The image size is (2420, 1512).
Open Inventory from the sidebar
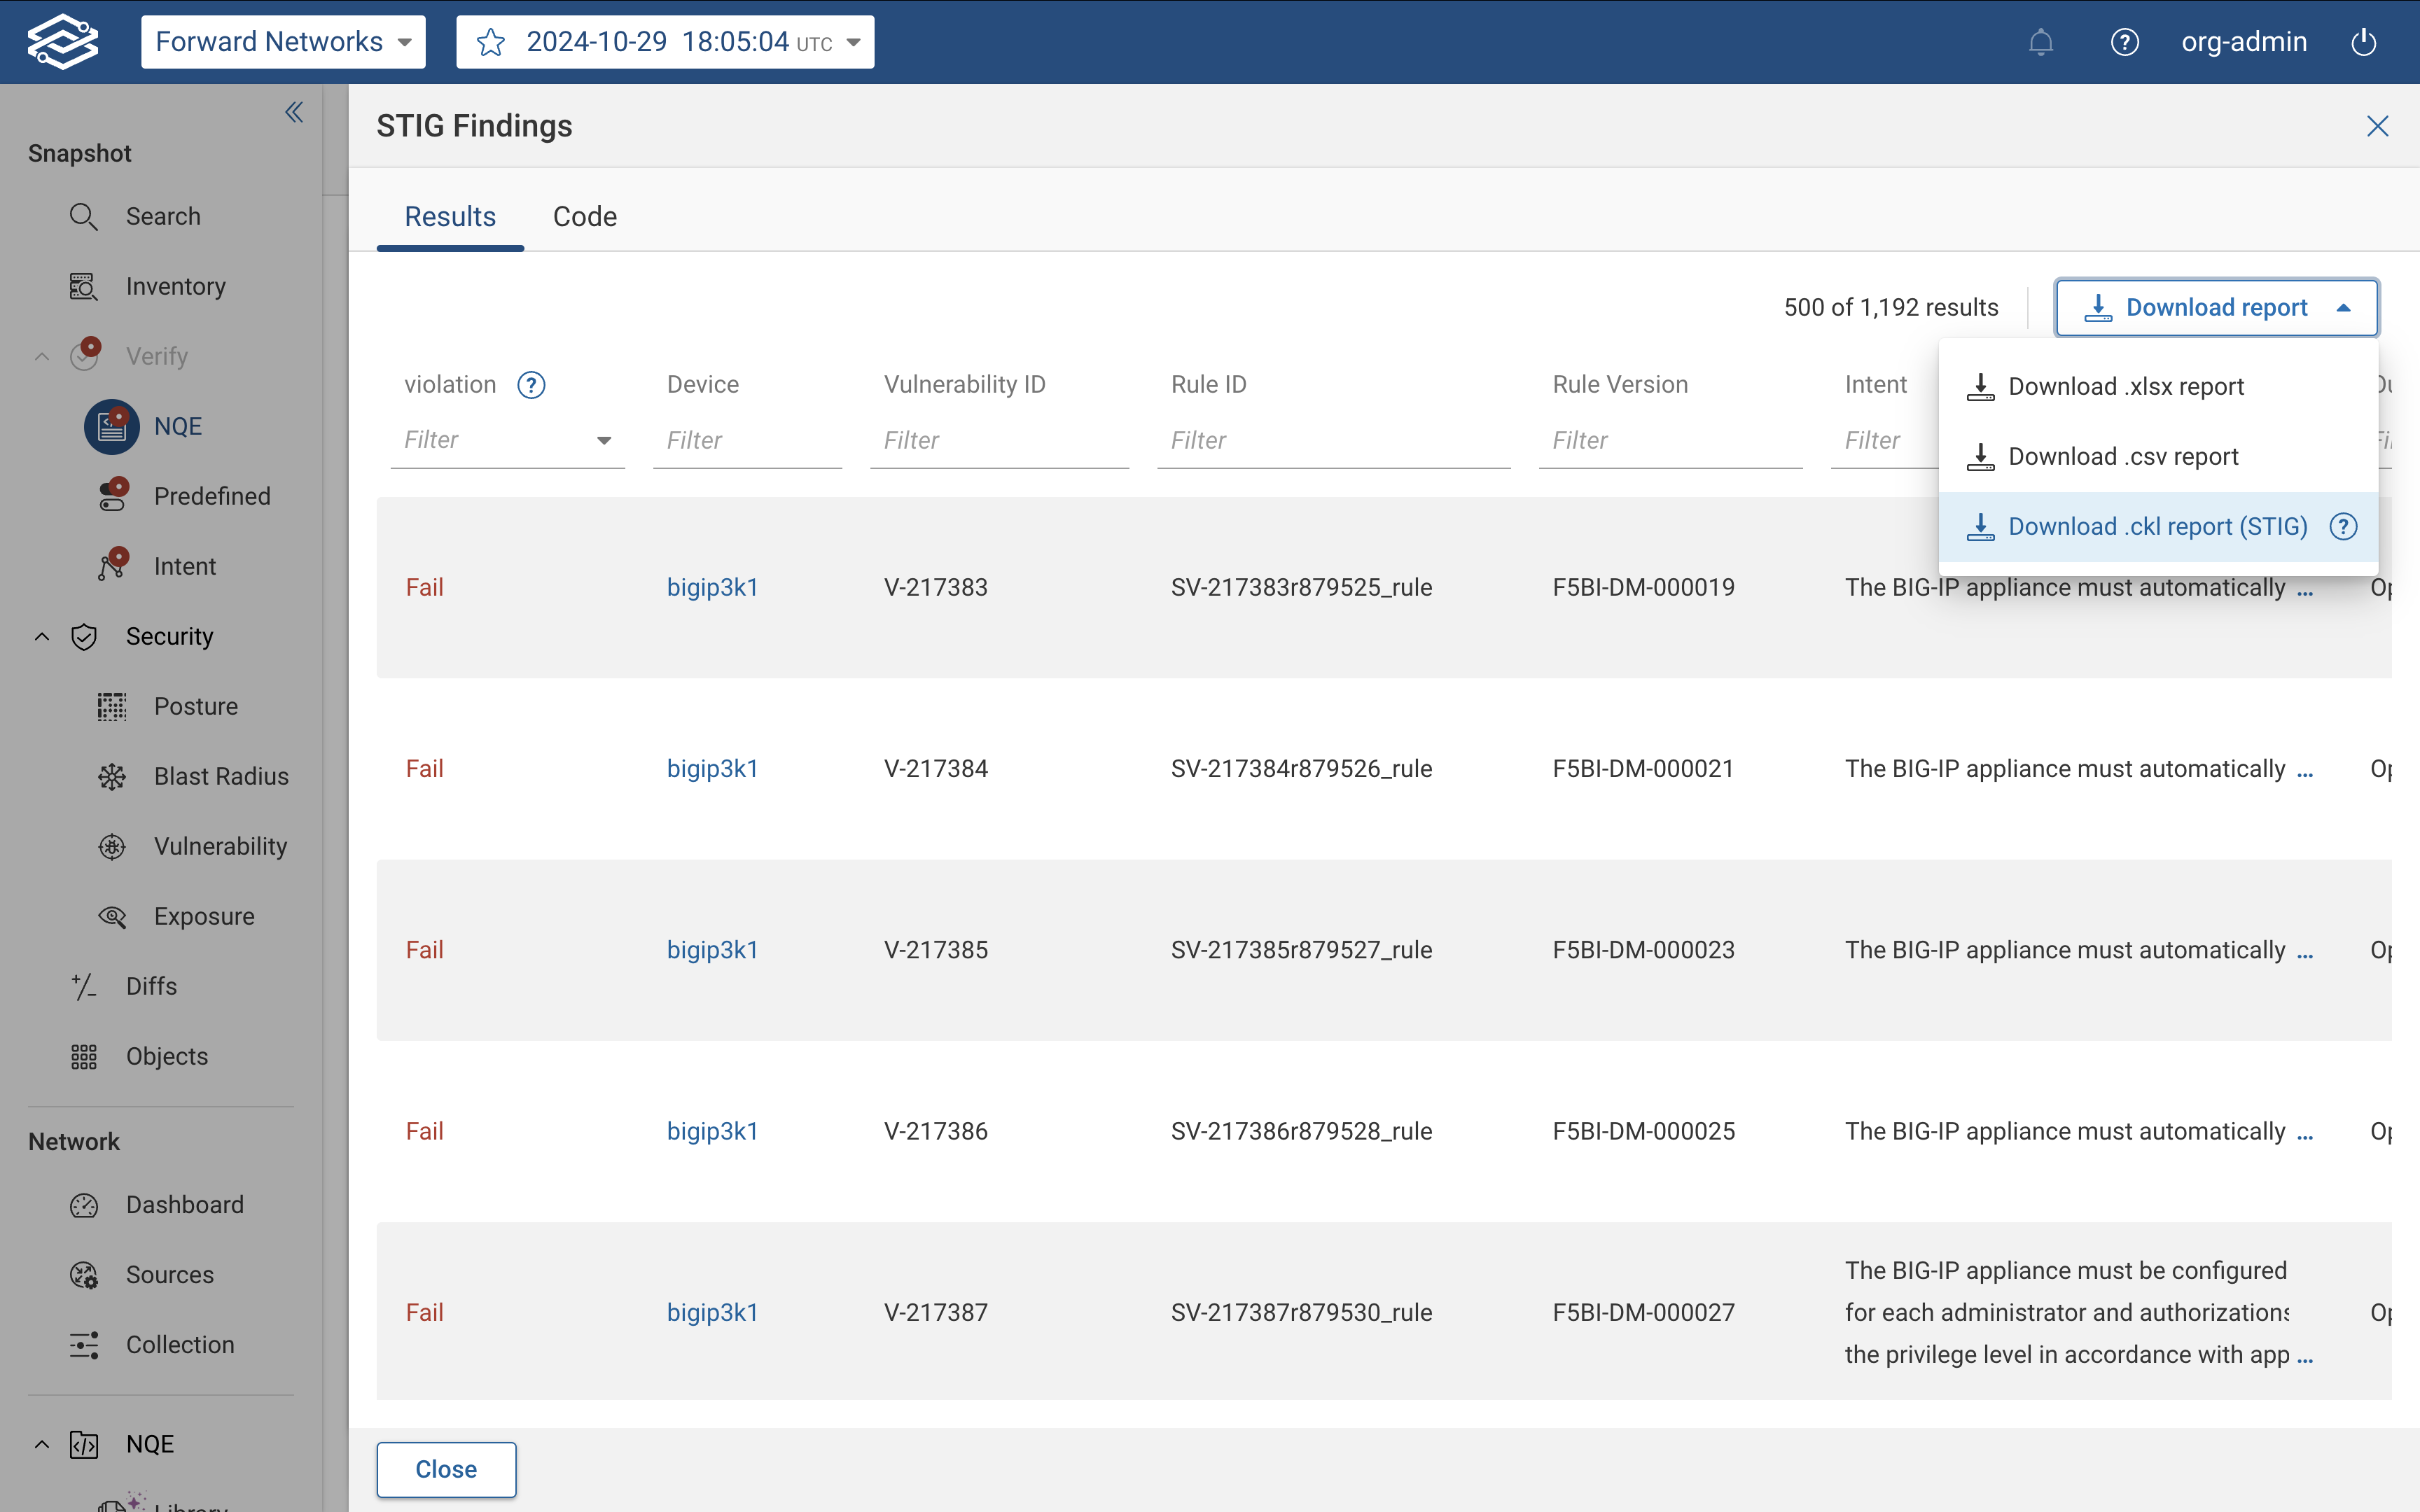[175, 286]
